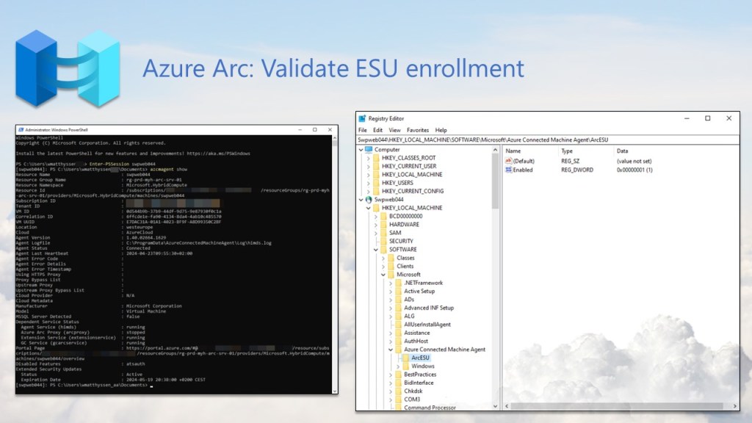Click the (Default) string value icon

click(508, 161)
